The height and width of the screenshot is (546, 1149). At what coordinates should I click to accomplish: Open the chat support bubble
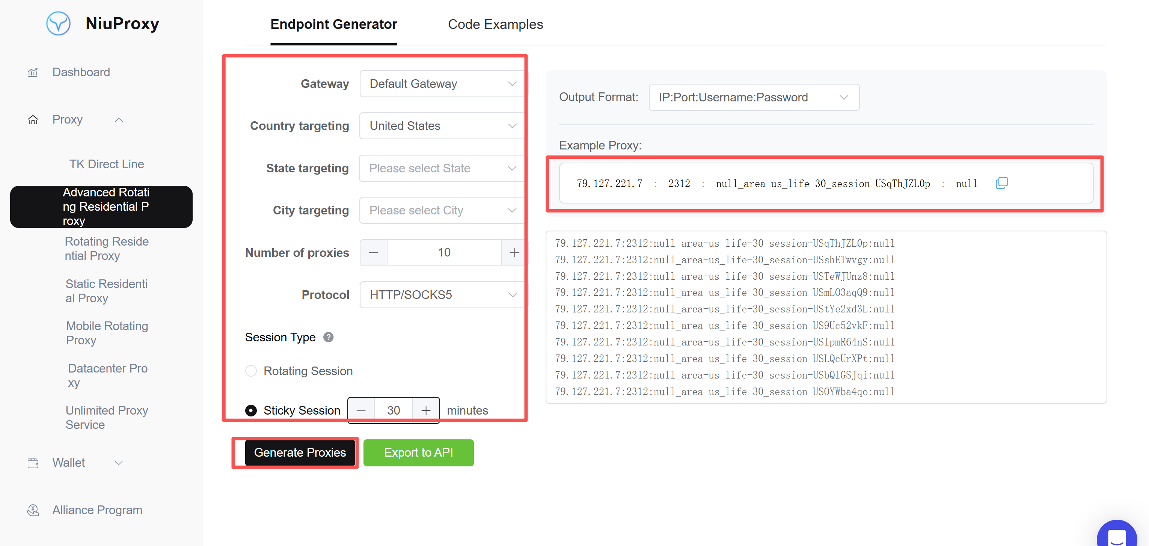(x=1116, y=534)
